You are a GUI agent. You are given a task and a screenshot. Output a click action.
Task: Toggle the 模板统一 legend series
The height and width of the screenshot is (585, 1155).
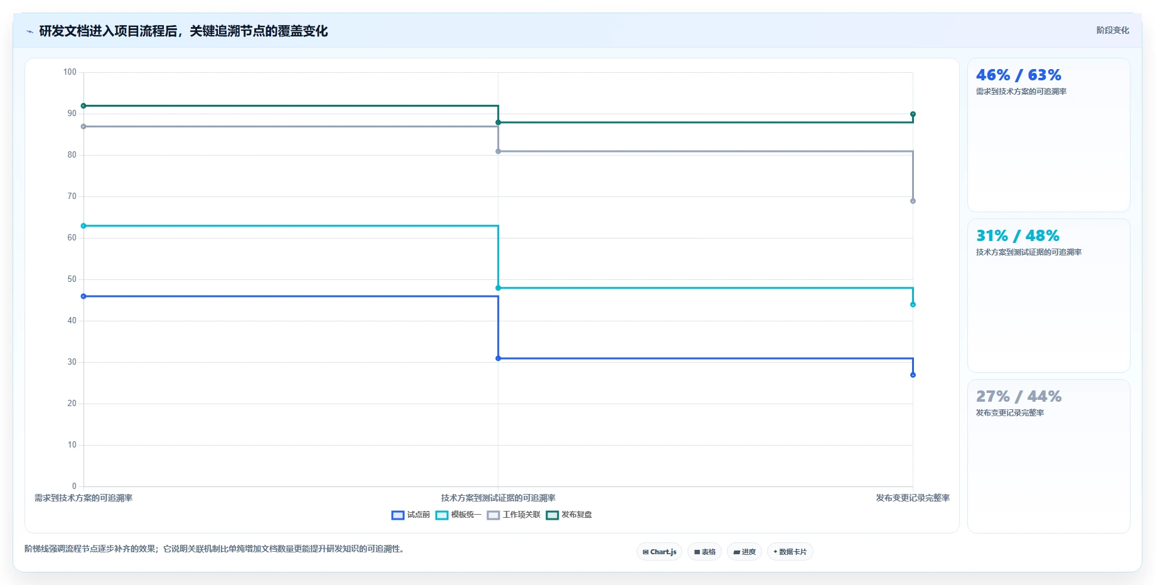pos(459,515)
